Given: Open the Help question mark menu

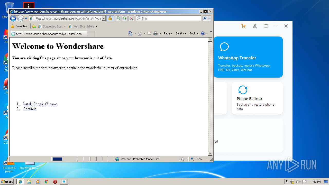Looking at the screenshot, I should pyautogui.click(x=204, y=33).
